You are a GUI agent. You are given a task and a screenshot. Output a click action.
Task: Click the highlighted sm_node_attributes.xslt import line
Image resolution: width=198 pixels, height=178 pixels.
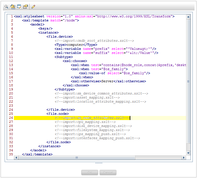(x=92, y=118)
